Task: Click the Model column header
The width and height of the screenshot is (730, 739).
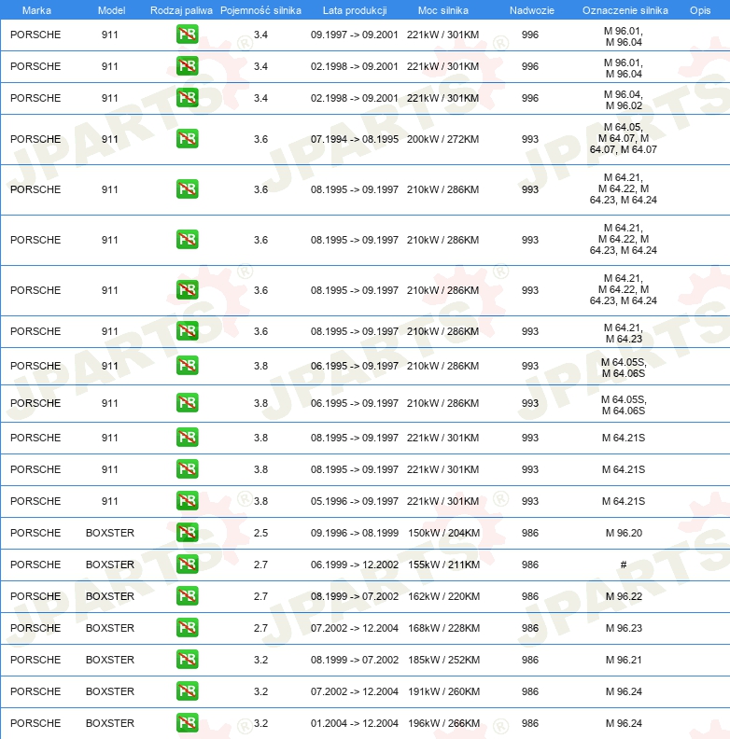Action: pyautogui.click(x=111, y=10)
